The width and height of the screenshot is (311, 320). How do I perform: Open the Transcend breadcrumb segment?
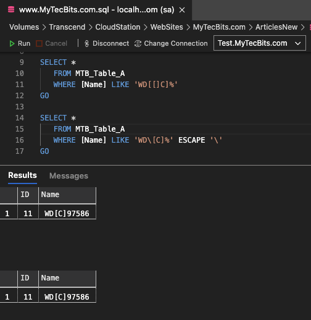coord(67,27)
